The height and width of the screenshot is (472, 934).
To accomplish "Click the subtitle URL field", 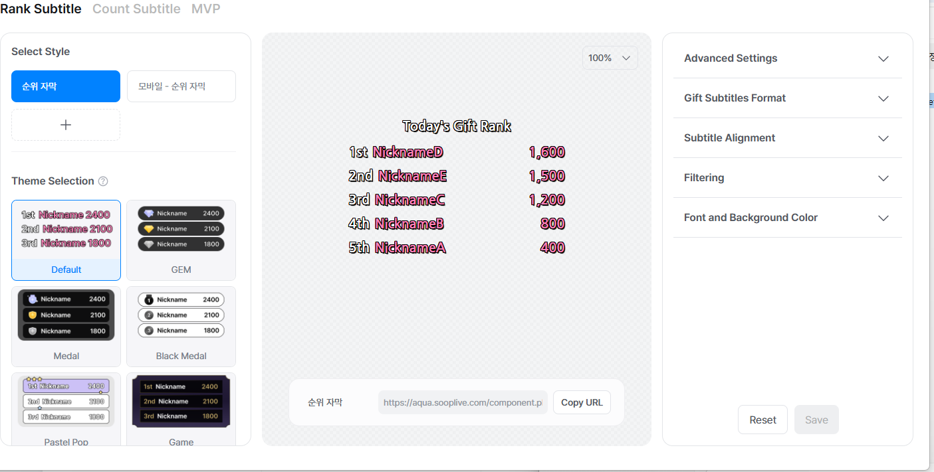I will tap(463, 402).
